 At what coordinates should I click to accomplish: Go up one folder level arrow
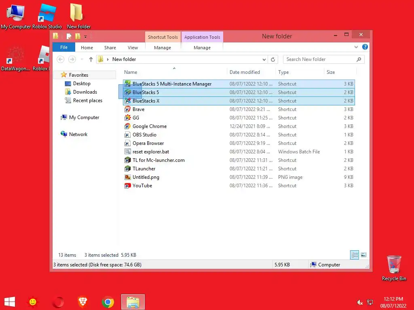[91, 59]
